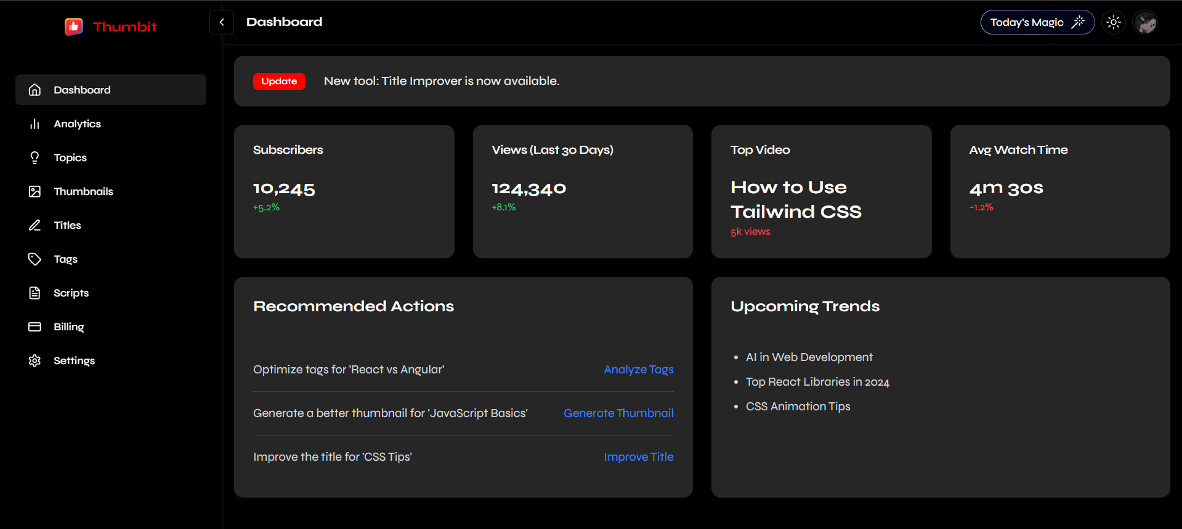
Task: Click the 'New tool: Title Improver' announcement text
Action: 442,81
